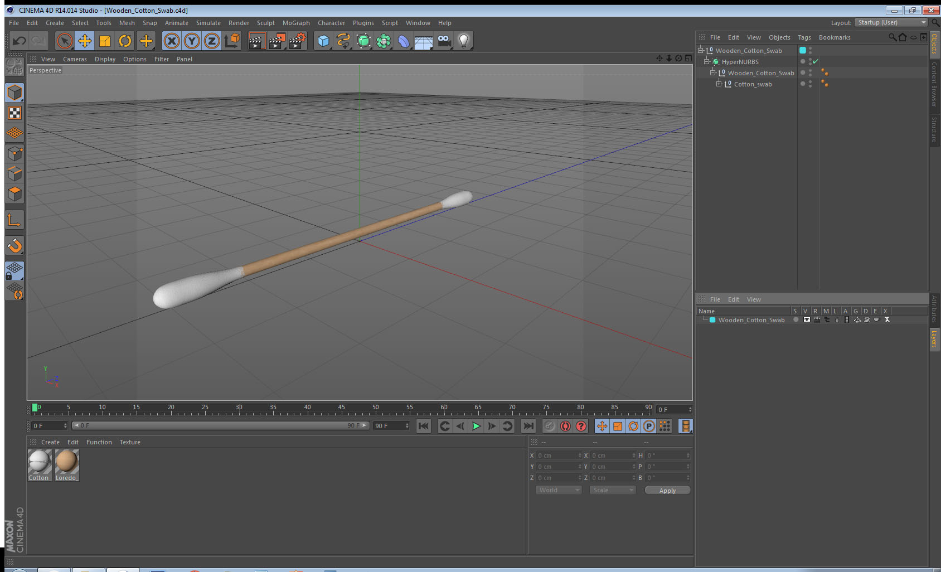Open the Scale mode dropdown

point(613,490)
